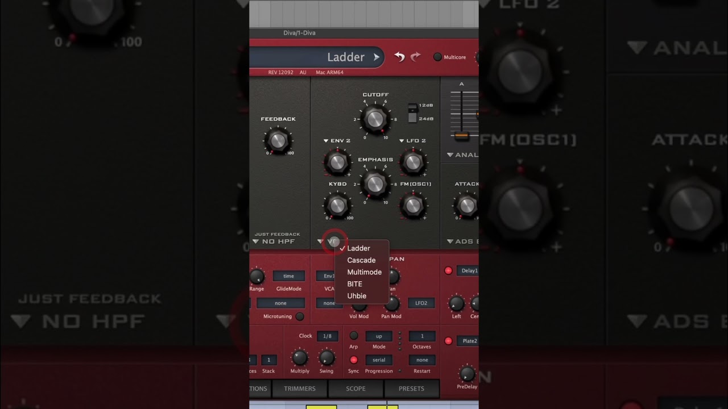728x409 pixels.
Task: Open the LFO 2 source dropdown triangle
Action: click(x=402, y=141)
